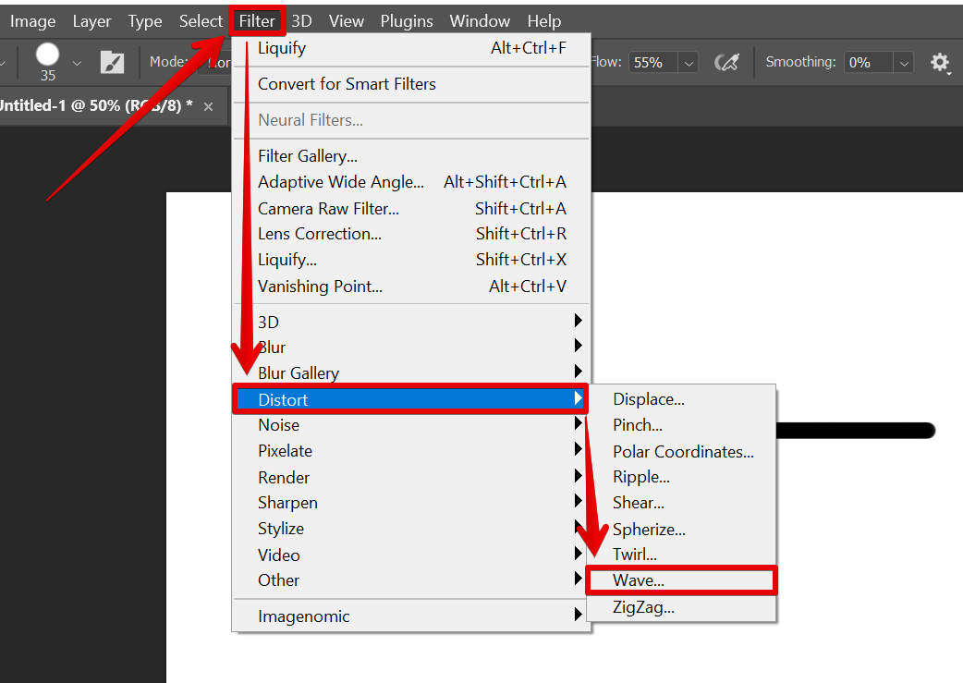
Task: Toggle the brush settings panel icon
Action: pyautogui.click(x=112, y=62)
